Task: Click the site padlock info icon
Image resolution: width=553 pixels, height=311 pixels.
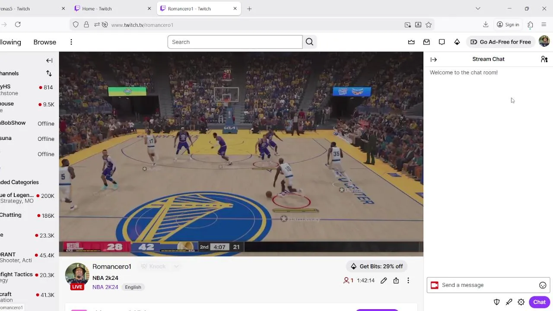Action: coord(86,25)
